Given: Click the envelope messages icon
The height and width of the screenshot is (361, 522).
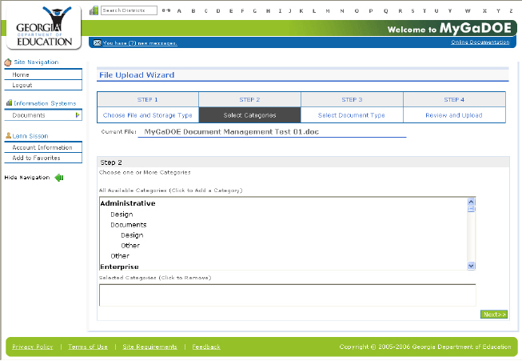Looking at the screenshot, I should [x=97, y=42].
